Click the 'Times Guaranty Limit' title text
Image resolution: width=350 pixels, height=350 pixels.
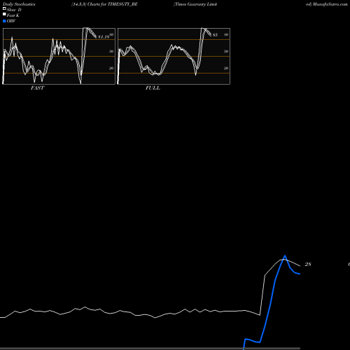pyautogui.click(x=195, y=4)
